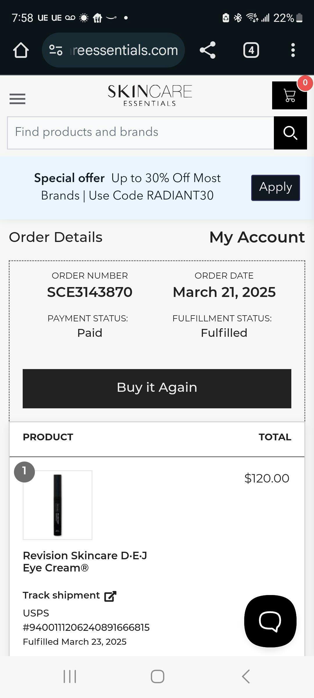
Task: Open the Track shipment link
Action: [61, 595]
